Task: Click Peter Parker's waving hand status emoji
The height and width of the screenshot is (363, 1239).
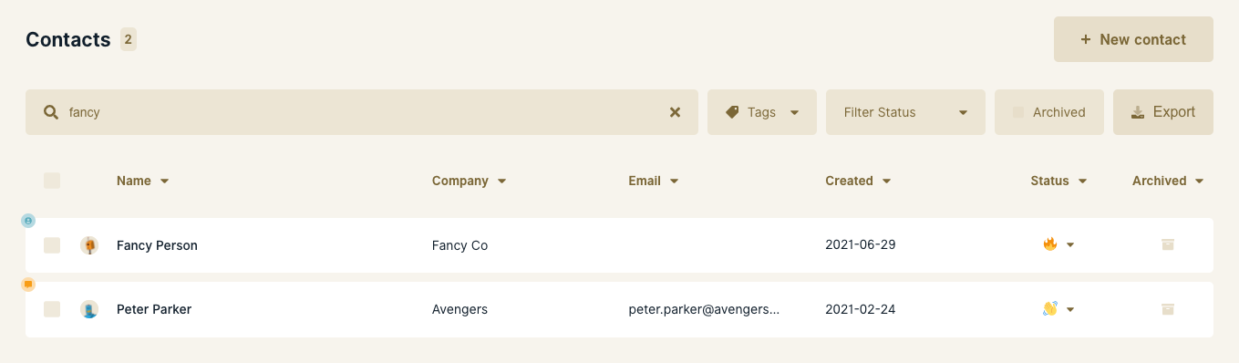Action: click(x=1049, y=309)
